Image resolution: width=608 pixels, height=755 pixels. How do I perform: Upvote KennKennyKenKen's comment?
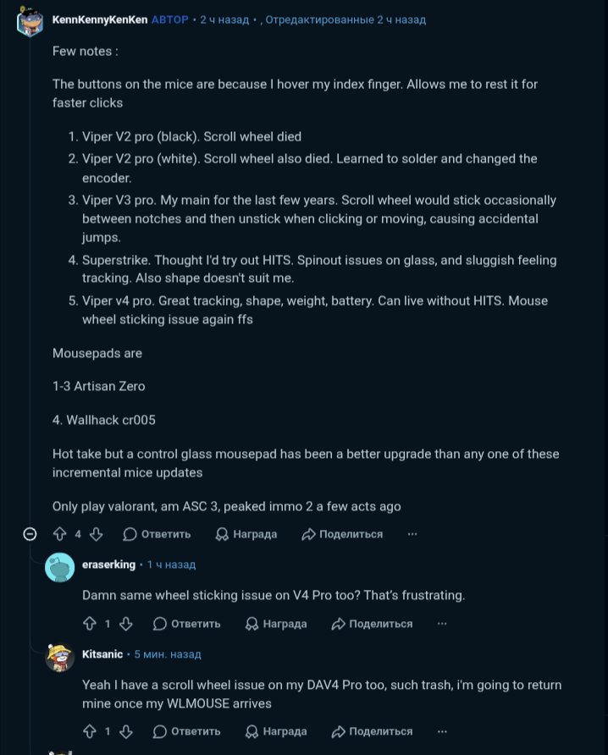60,534
